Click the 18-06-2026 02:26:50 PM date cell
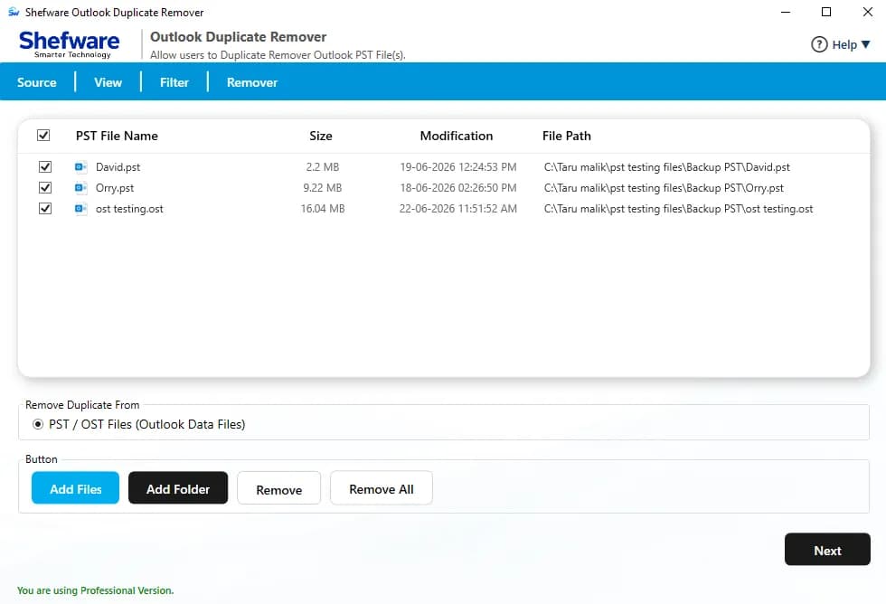 [x=458, y=188]
